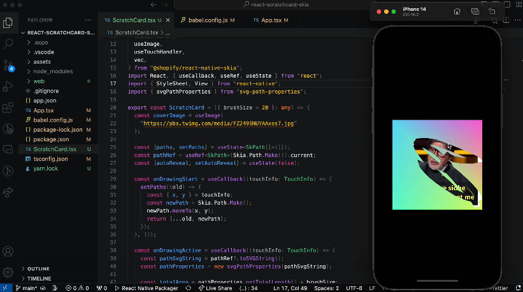Open the Search view in activity bar
Viewport: 523px width, 292px height.
coord(8,43)
